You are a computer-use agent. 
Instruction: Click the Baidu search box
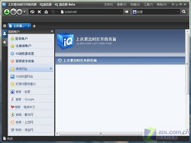click(x=156, y=12)
